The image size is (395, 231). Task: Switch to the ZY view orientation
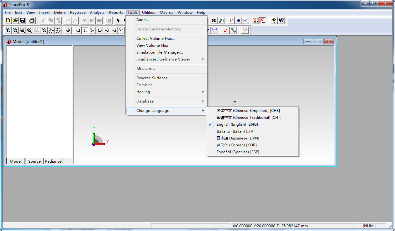[107, 30]
